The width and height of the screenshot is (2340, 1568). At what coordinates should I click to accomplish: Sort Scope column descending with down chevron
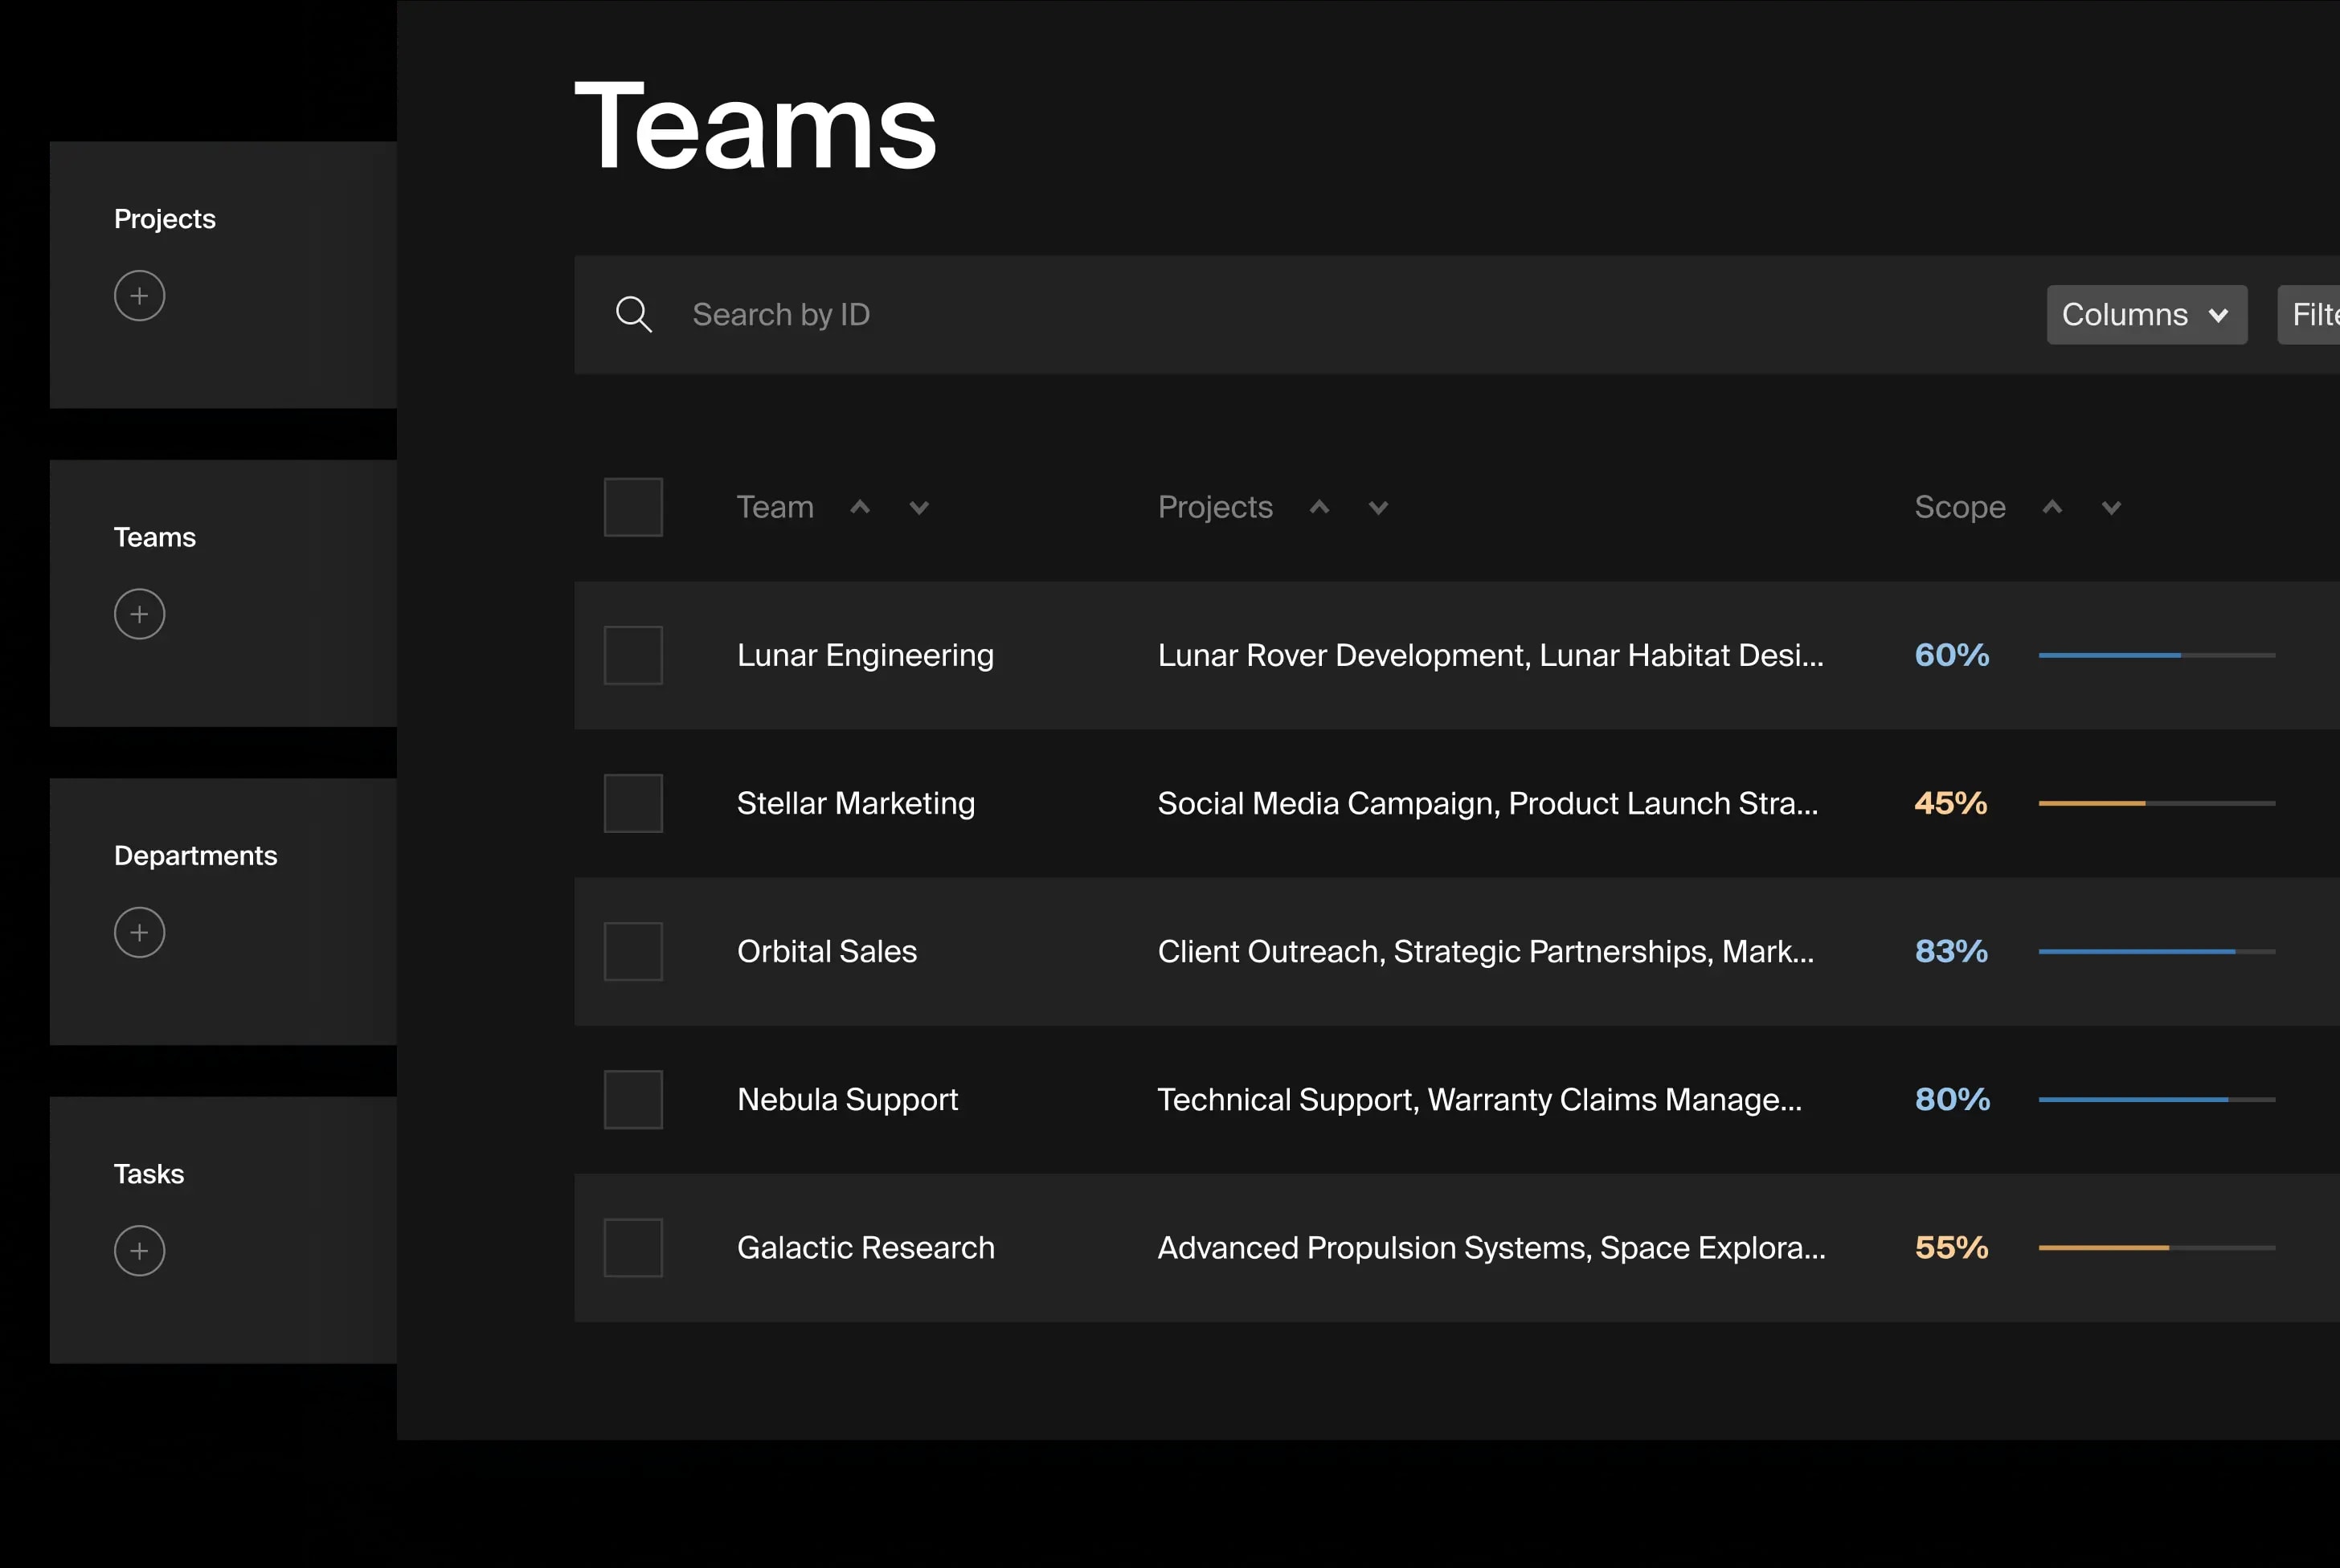(2111, 508)
